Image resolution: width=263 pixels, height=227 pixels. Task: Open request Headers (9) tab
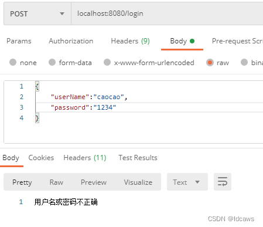point(130,41)
